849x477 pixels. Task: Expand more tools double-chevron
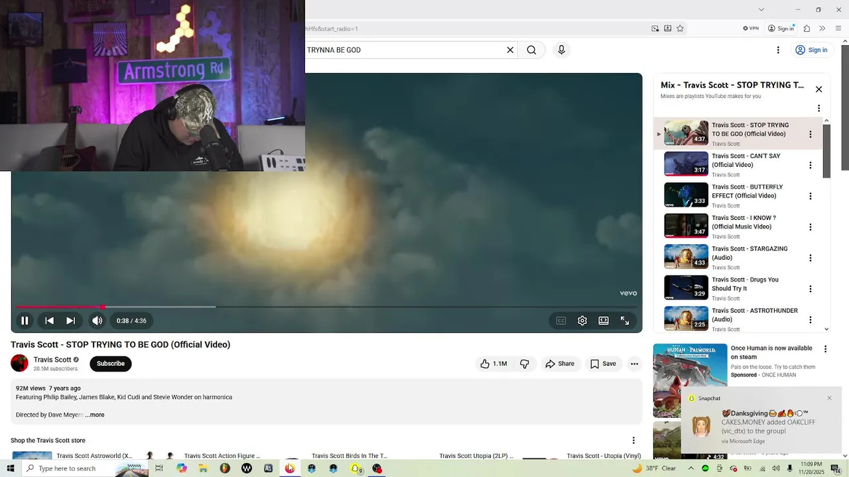coord(822,28)
